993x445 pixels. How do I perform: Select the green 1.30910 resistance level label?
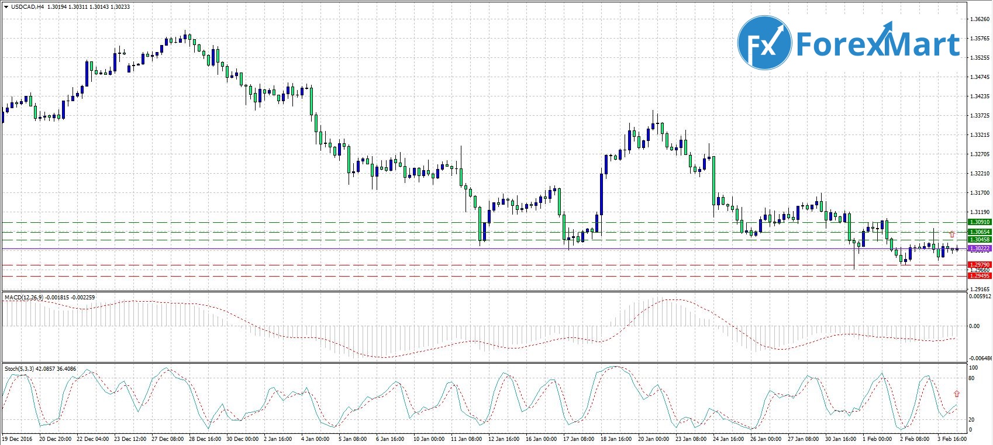click(x=980, y=222)
